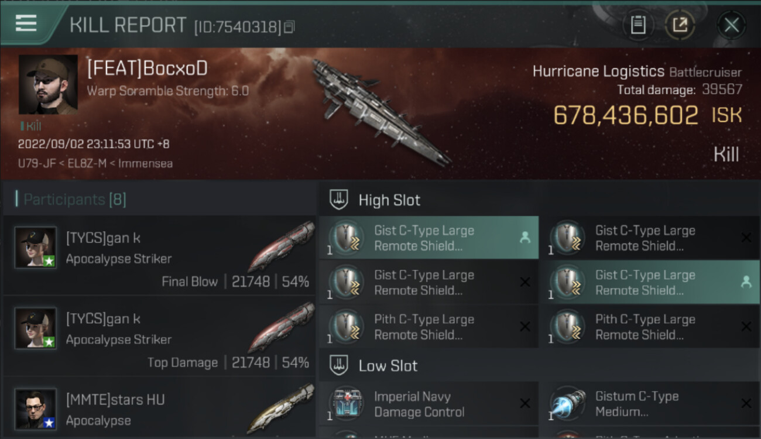Select Imperial Navy Damage Control icon
The width and height of the screenshot is (761, 439).
(347, 403)
